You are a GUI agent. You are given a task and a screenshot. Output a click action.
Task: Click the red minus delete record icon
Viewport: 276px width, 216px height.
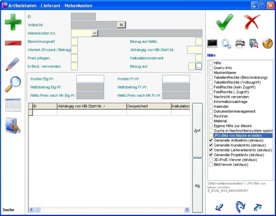[13, 43]
